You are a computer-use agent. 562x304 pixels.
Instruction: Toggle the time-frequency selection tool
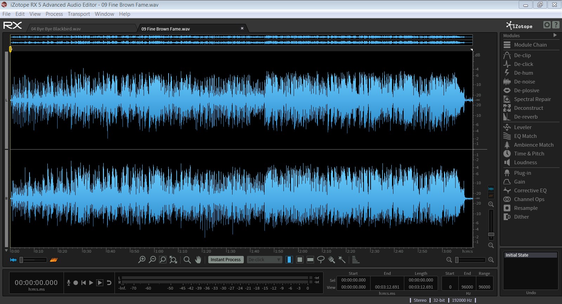(300, 260)
